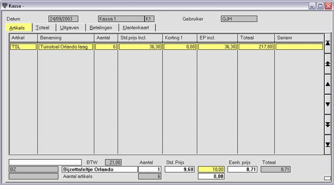
Task: Click the Aantal column header
Action: (106, 38)
